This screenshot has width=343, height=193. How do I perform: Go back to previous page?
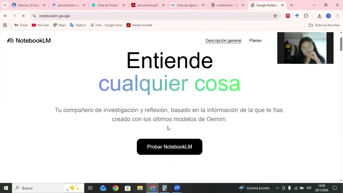pos(5,16)
